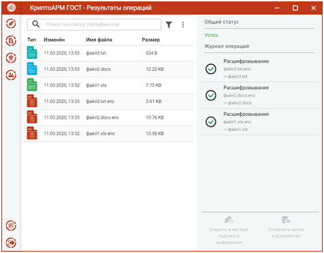
Task: Click journal result -> файл2.docx
Action: [238, 103]
